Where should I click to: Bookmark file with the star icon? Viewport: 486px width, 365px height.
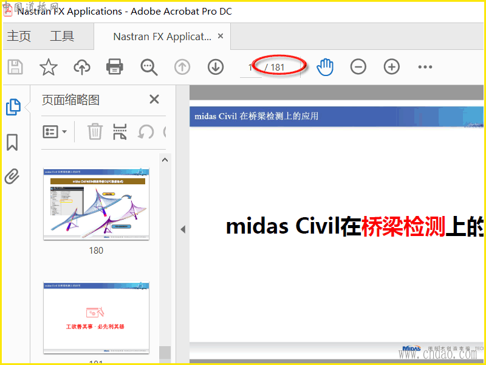49,67
